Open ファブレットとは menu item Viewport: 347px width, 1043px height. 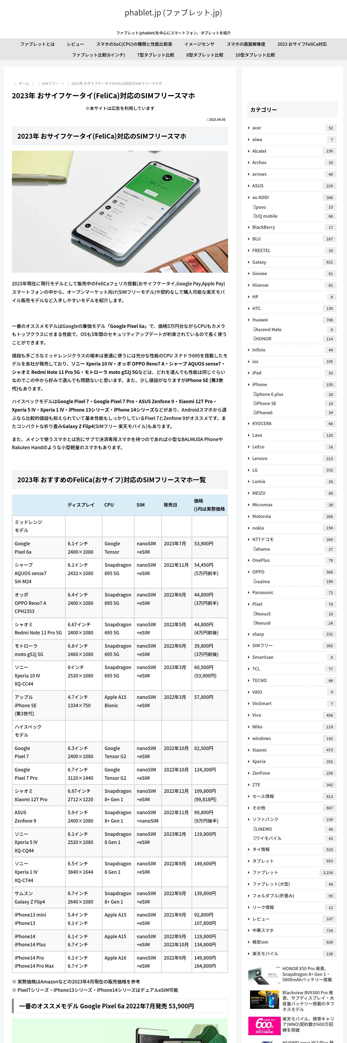click(x=37, y=44)
